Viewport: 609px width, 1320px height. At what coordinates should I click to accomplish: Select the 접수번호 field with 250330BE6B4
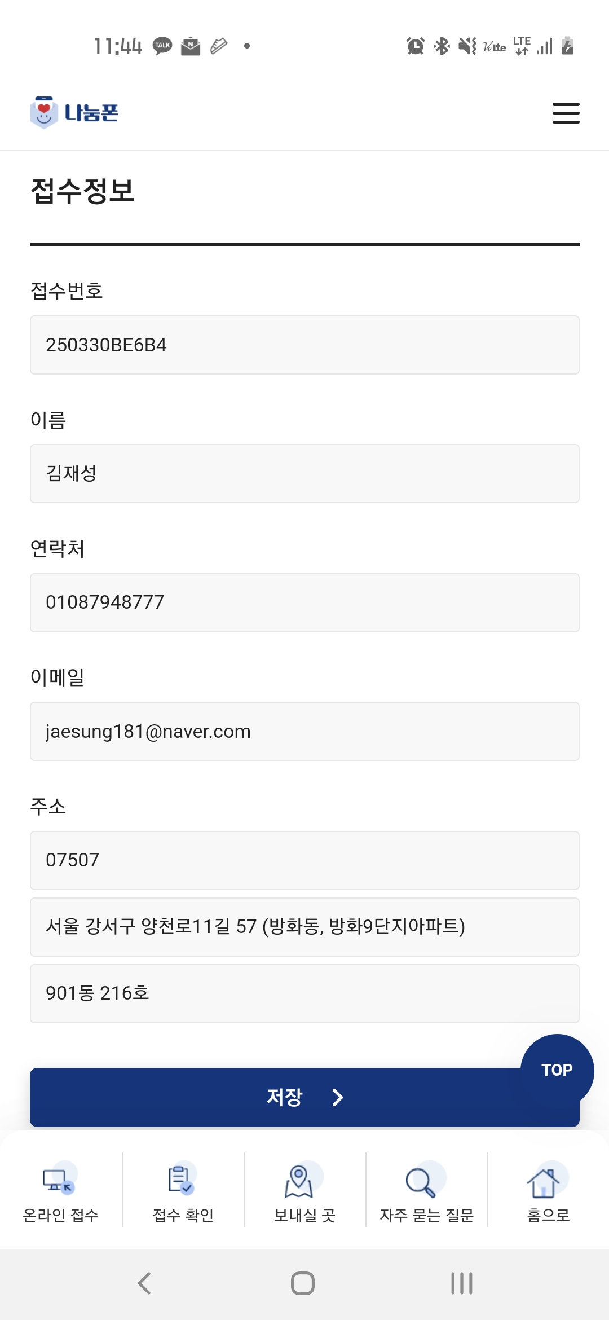click(x=304, y=345)
